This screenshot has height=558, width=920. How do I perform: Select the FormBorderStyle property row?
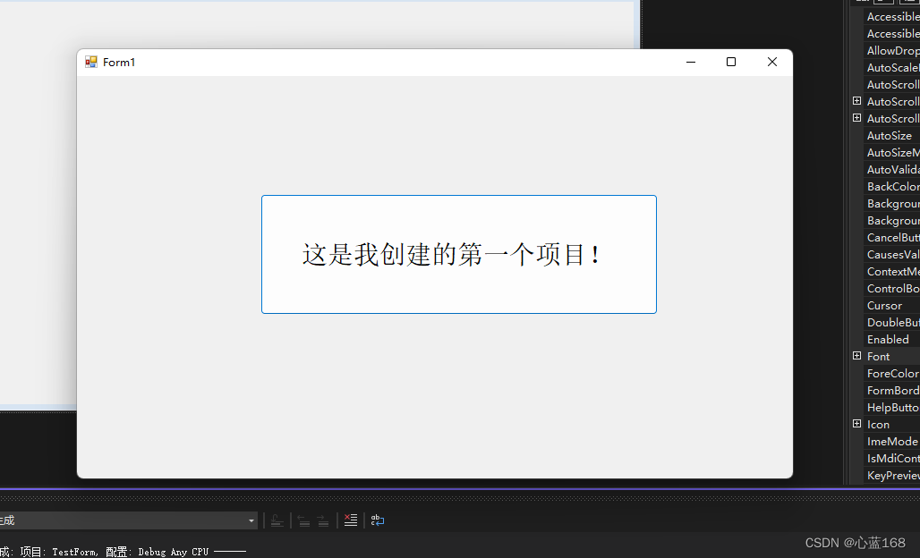[891, 390]
